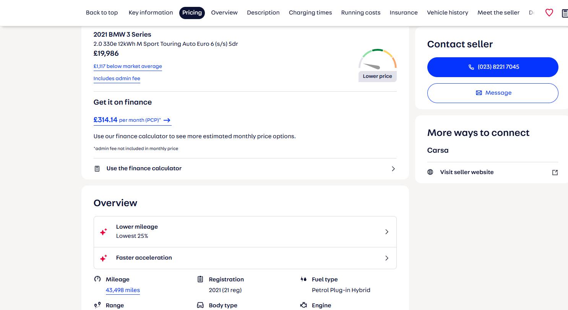Screen dimensions: 568x310
Task: Click the sparkle icon beside Lower mileage
Action: 103,231
